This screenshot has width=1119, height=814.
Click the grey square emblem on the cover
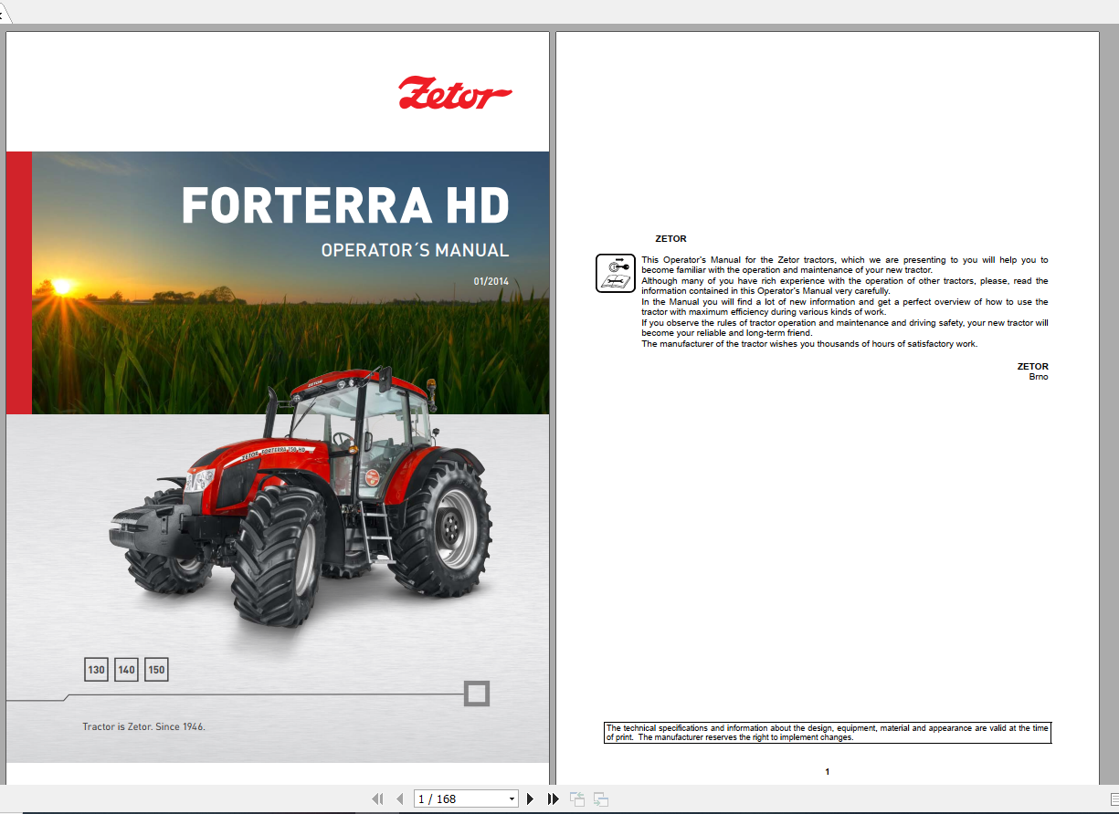click(477, 694)
